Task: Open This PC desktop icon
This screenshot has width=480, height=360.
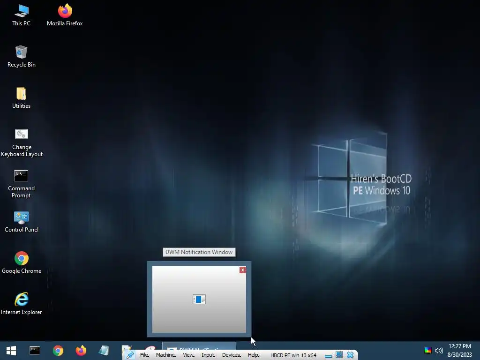Action: [21, 15]
